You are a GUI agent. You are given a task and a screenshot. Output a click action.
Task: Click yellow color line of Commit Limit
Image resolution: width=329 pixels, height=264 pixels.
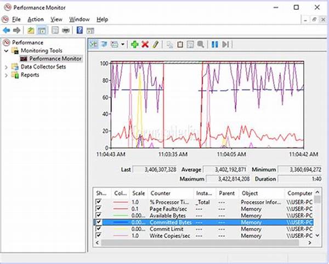(x=121, y=229)
